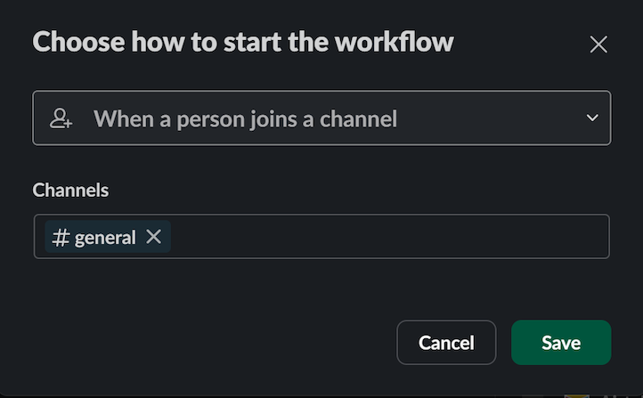Screen dimensions: 643x398
Task: Confirm with the green Save button
Action: coord(560,343)
